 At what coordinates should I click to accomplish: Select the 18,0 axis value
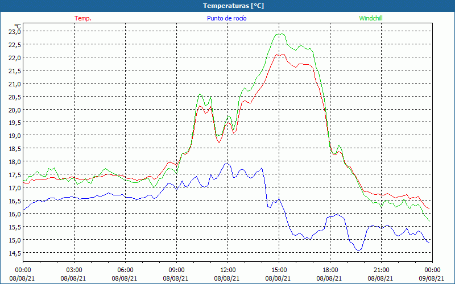click(x=15, y=162)
